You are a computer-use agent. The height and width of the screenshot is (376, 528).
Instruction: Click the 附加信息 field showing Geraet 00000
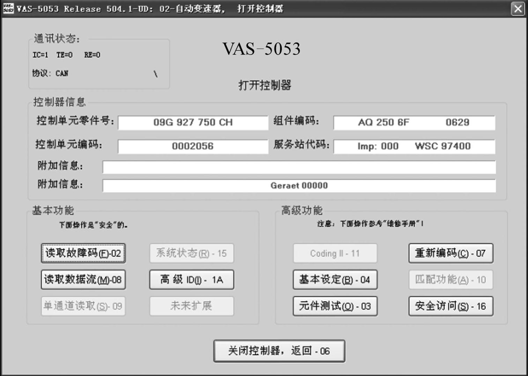(299, 186)
